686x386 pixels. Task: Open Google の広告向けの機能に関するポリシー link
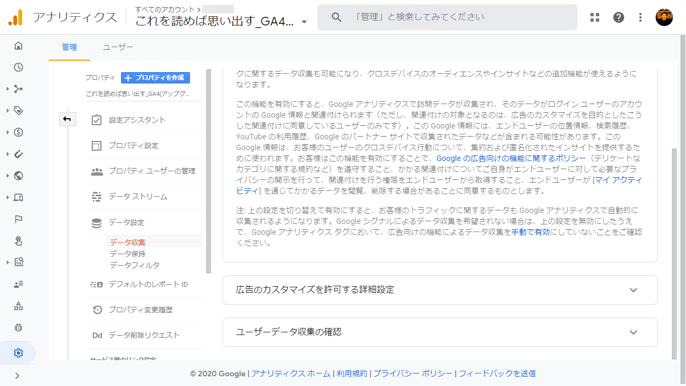click(511, 158)
